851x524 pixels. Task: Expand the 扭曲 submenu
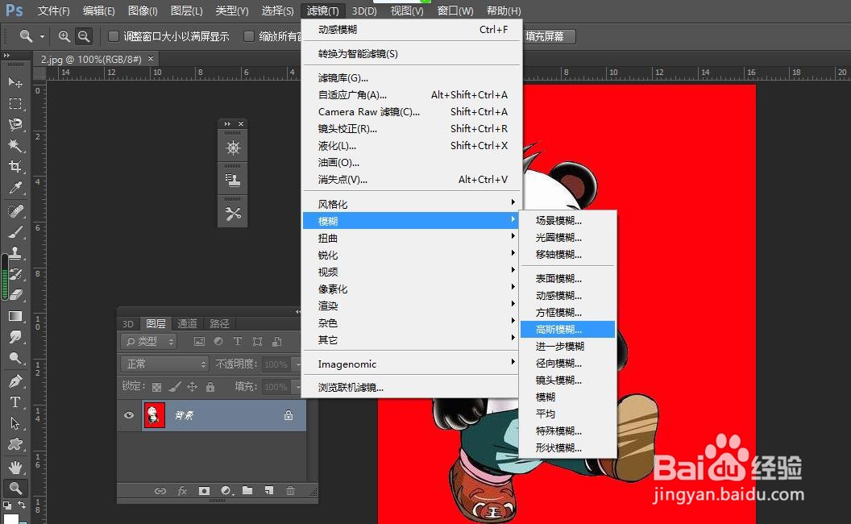click(411, 238)
